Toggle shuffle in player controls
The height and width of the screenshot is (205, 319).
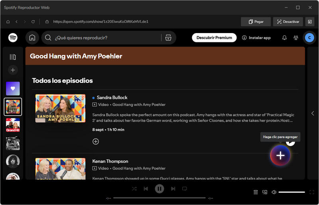(134, 189)
